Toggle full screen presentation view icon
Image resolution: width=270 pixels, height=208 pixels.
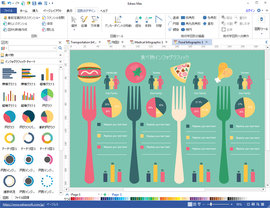click(x=199, y=204)
